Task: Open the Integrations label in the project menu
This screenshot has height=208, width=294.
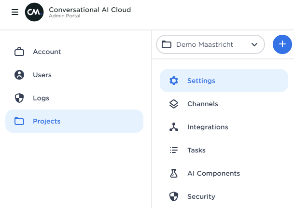Action: click(208, 127)
